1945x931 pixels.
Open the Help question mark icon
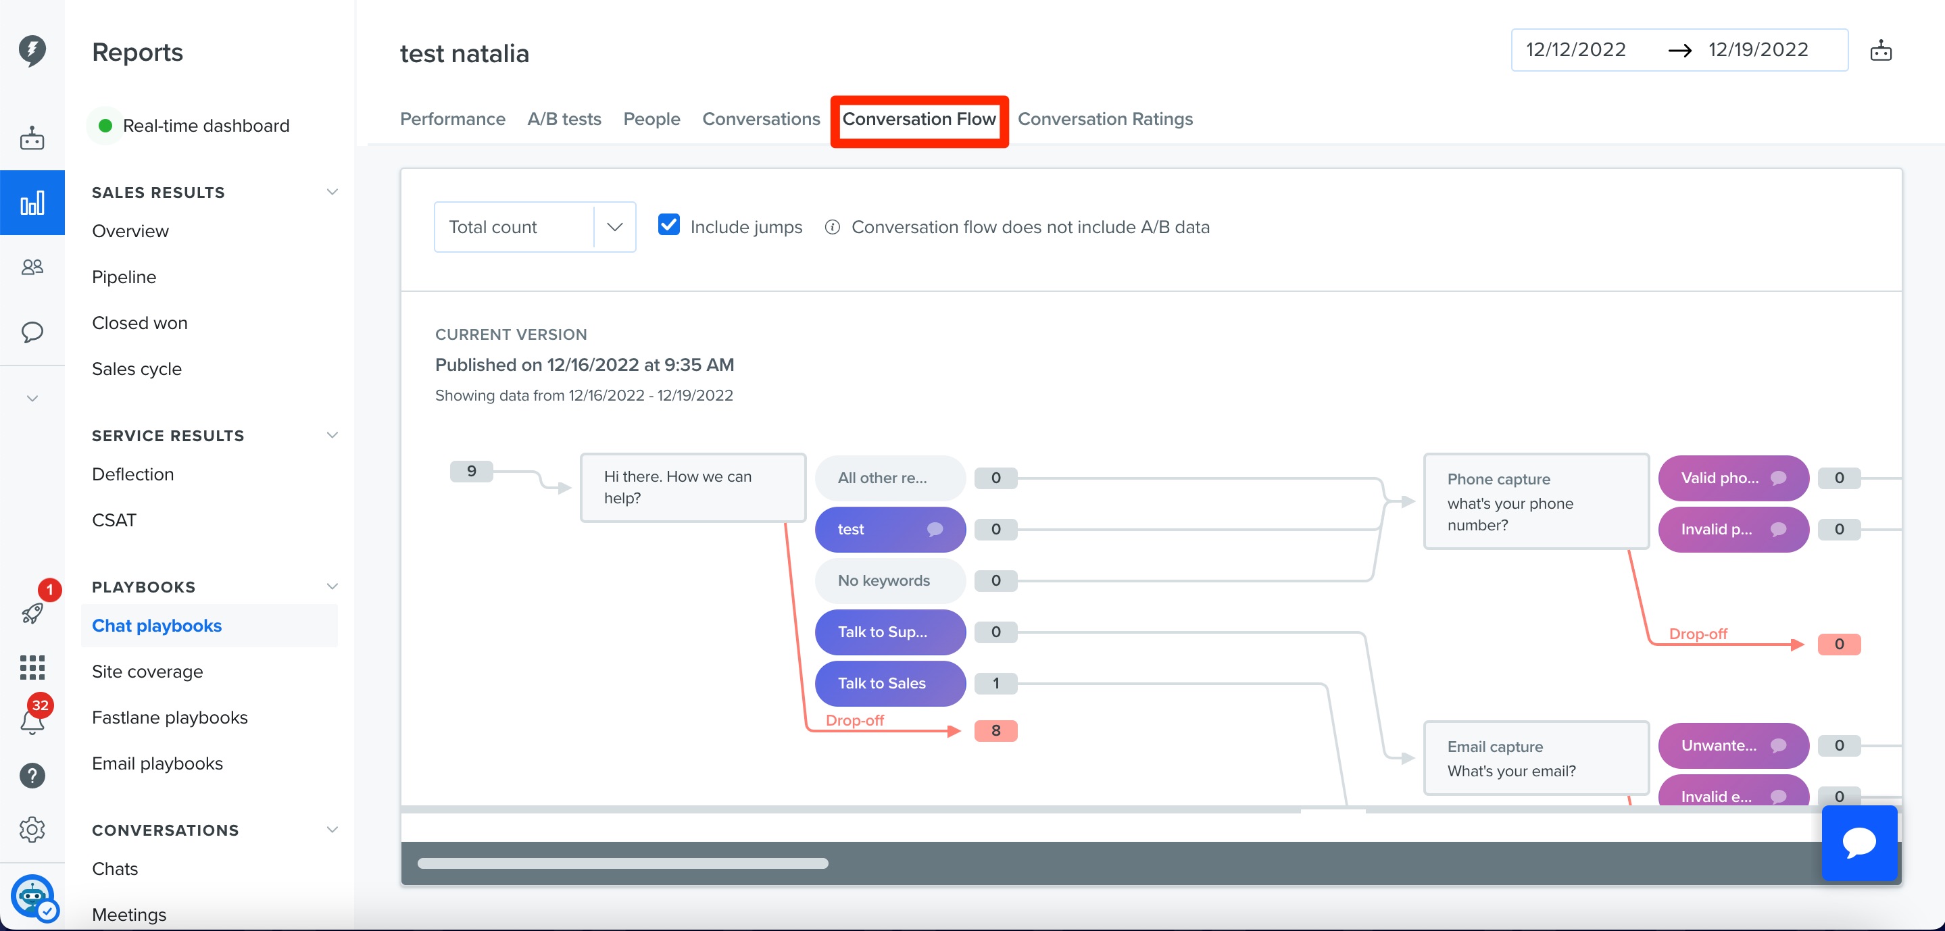32,776
